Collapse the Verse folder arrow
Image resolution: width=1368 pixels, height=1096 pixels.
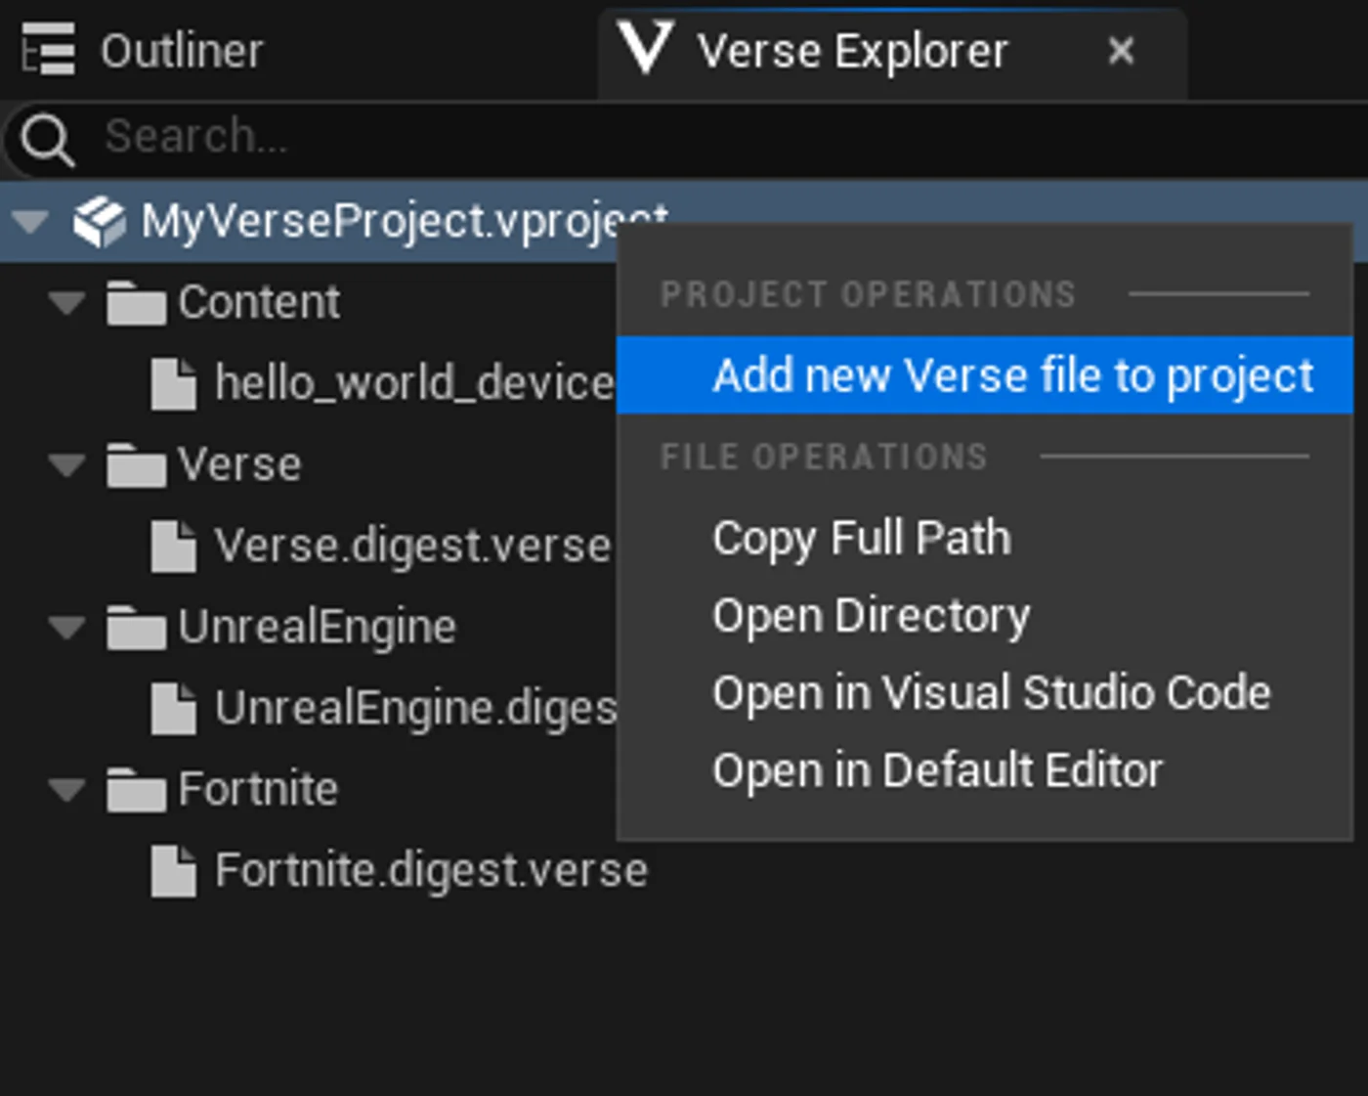click(67, 464)
